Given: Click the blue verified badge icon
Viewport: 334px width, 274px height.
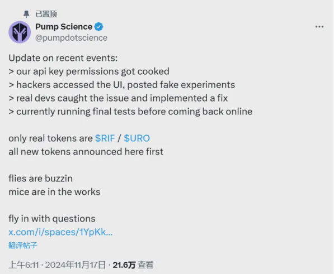Looking at the screenshot, I should pyautogui.click(x=99, y=27).
